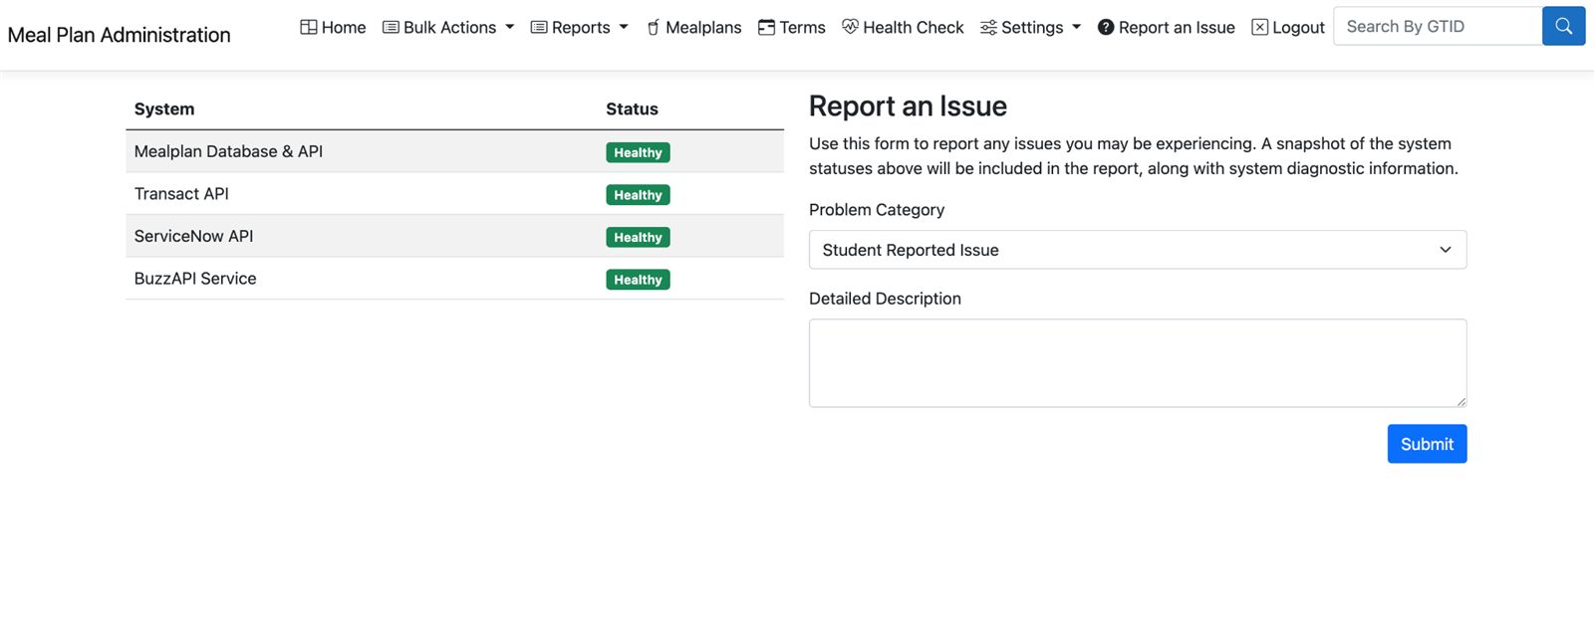Click the Settings sliders icon
Image resolution: width=1594 pixels, height=627 pixels.
tap(988, 27)
